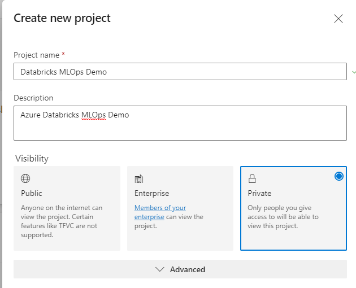Image resolution: width=356 pixels, height=288 pixels.
Task: Select the Public visibility card
Action: coord(67,208)
